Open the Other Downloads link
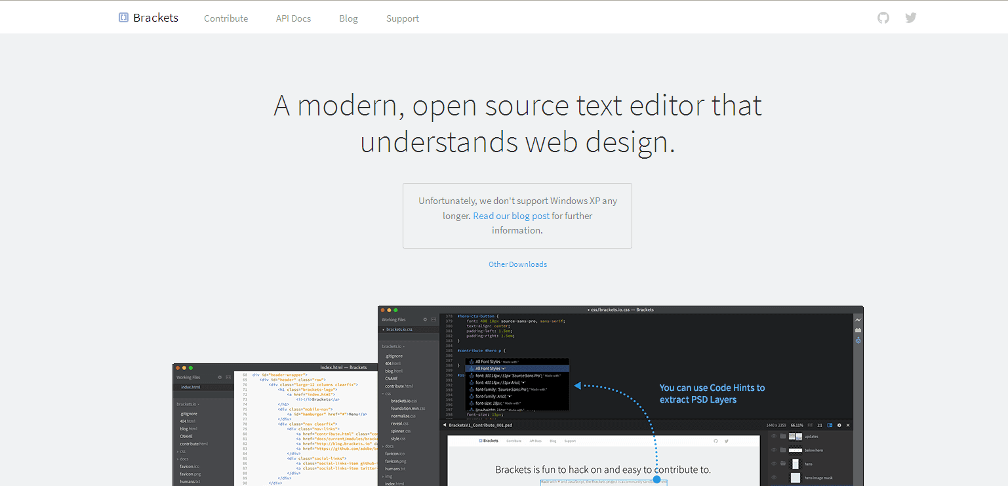The width and height of the screenshot is (1008, 486). coord(517,264)
